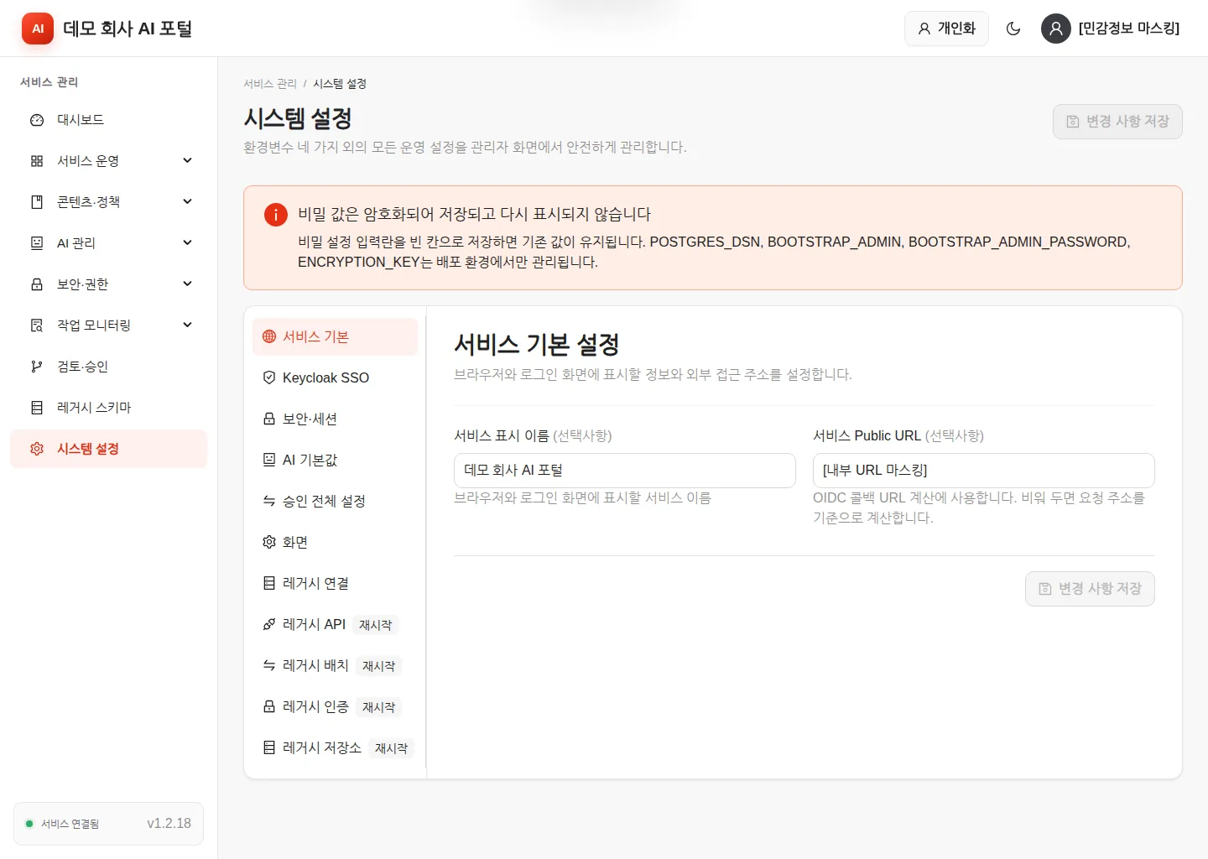The width and height of the screenshot is (1208, 859).
Task: Click 재시작 badge beside 레거시 저장소
Action: pyautogui.click(x=391, y=748)
